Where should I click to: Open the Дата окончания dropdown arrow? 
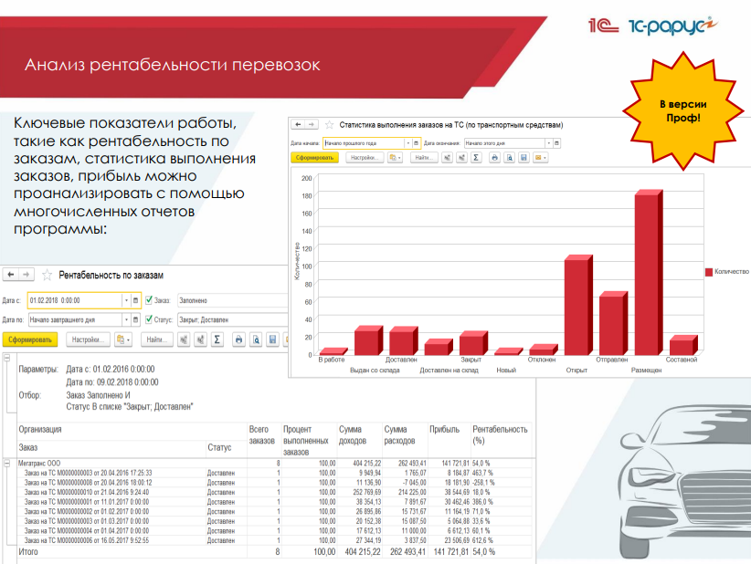pyautogui.click(x=547, y=142)
